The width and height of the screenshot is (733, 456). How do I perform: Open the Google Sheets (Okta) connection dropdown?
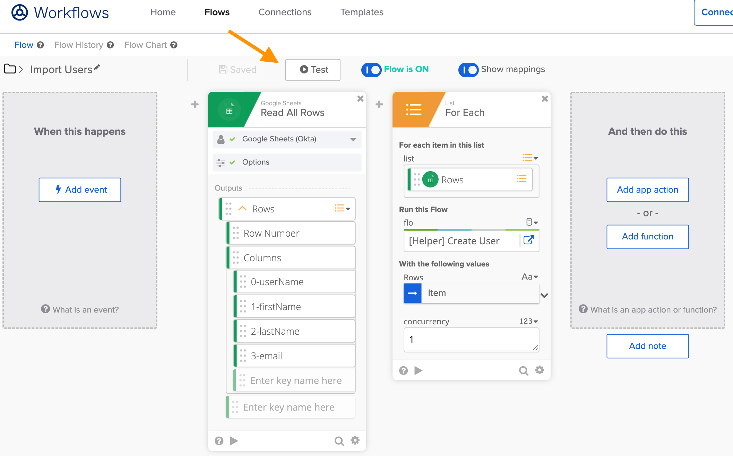(x=353, y=139)
